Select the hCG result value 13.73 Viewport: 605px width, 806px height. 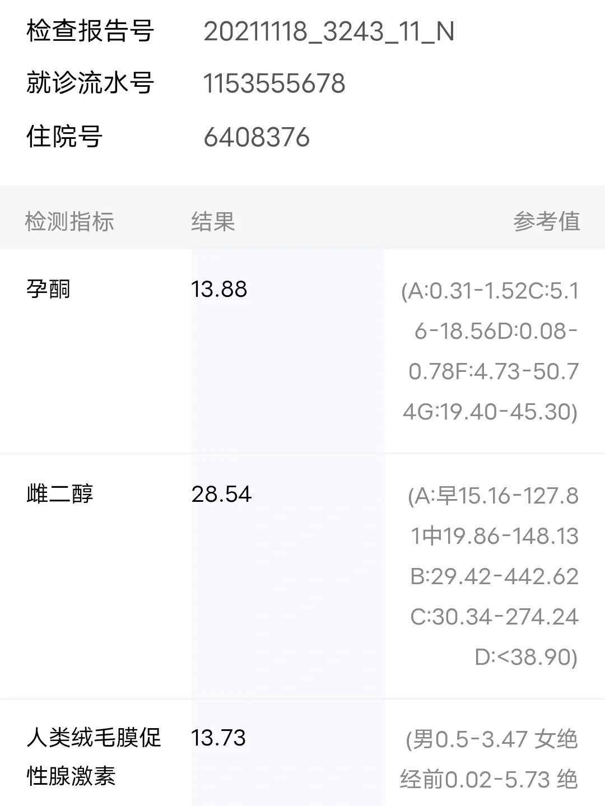click(218, 738)
